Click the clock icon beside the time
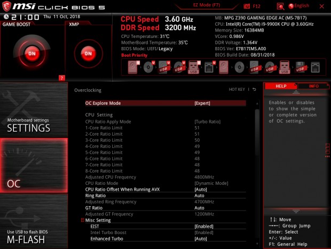This screenshot has width=331, height=249. pos(6,17)
